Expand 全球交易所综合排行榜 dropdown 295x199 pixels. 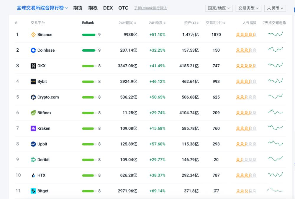tap(42, 8)
